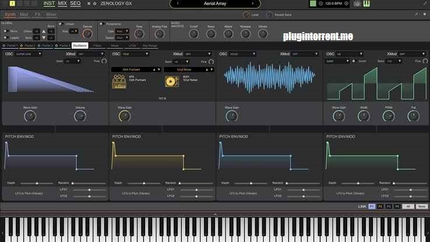This screenshot has width=430, height=242.
Task: Click LINK P1 button
Action: [x=372, y=206]
